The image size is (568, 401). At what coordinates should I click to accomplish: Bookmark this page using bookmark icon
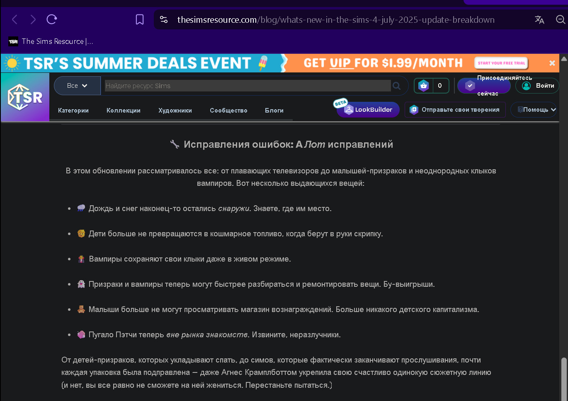tap(140, 19)
